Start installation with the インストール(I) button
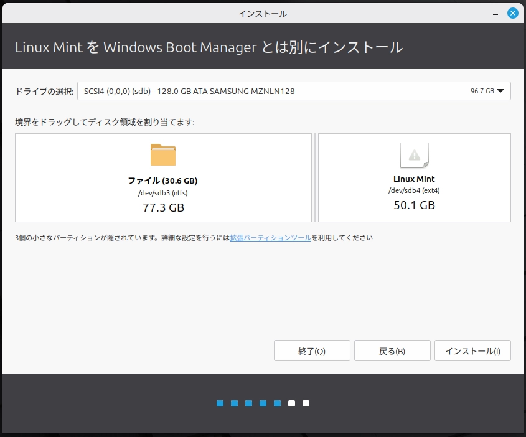Screen dimensions: 526x437 point(472,351)
